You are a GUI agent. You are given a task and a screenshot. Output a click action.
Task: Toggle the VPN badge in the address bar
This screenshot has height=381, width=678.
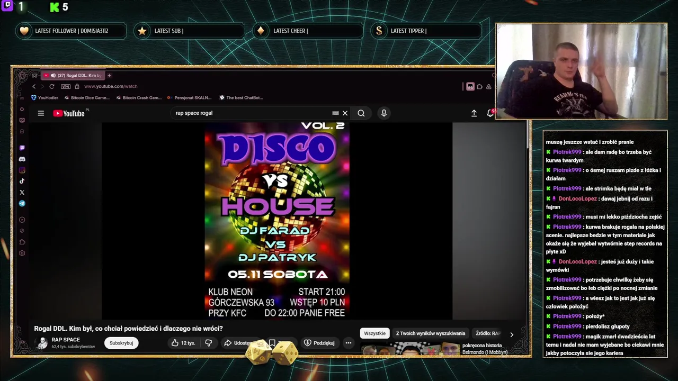[x=66, y=86]
